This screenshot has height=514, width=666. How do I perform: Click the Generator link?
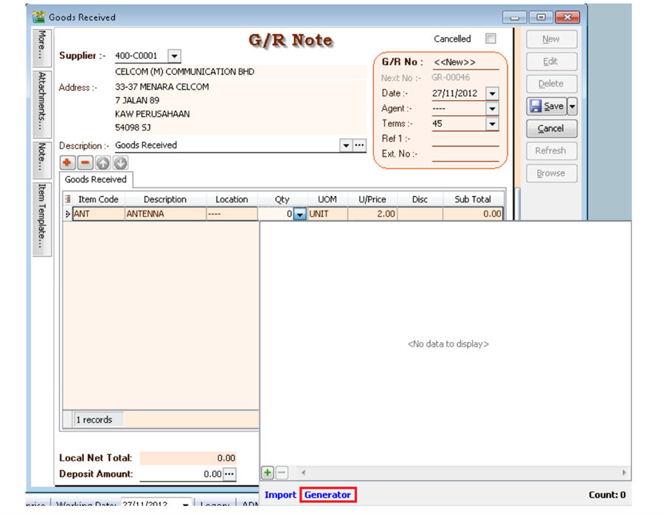pyautogui.click(x=327, y=495)
